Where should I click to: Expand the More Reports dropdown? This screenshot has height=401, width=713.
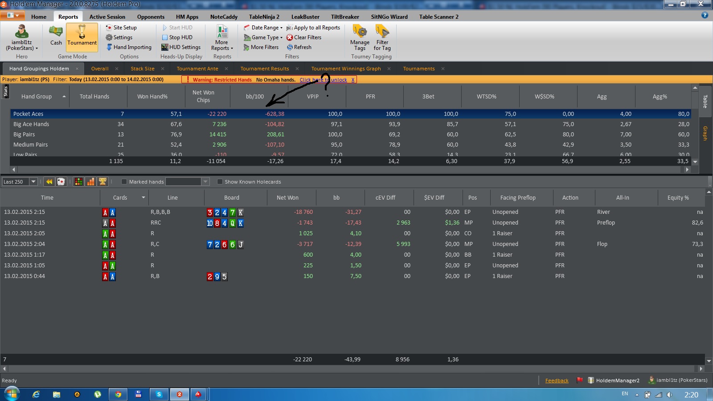point(222,37)
